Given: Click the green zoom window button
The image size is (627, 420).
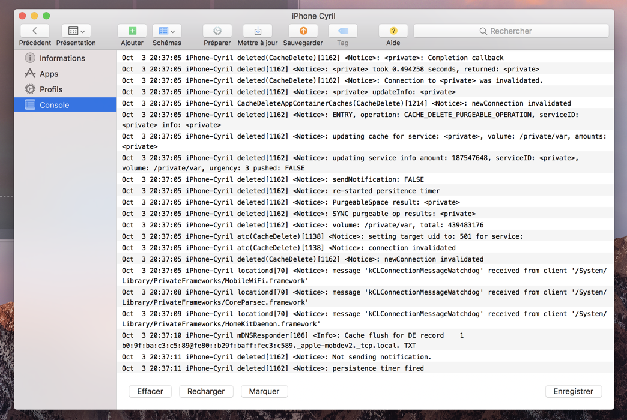Looking at the screenshot, I should (x=46, y=16).
